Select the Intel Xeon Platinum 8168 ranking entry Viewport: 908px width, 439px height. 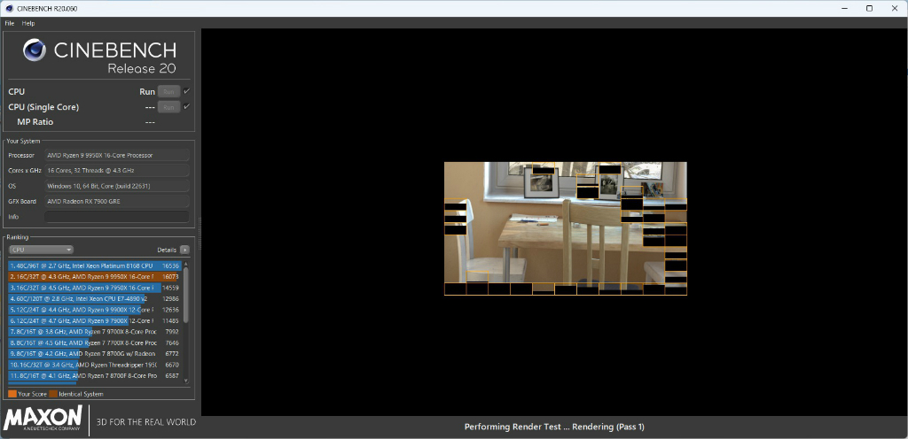pyautogui.click(x=94, y=266)
